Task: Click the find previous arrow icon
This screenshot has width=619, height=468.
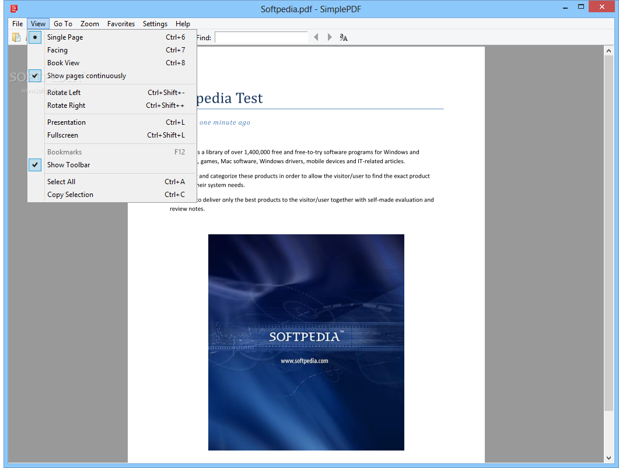Action: pyautogui.click(x=316, y=37)
